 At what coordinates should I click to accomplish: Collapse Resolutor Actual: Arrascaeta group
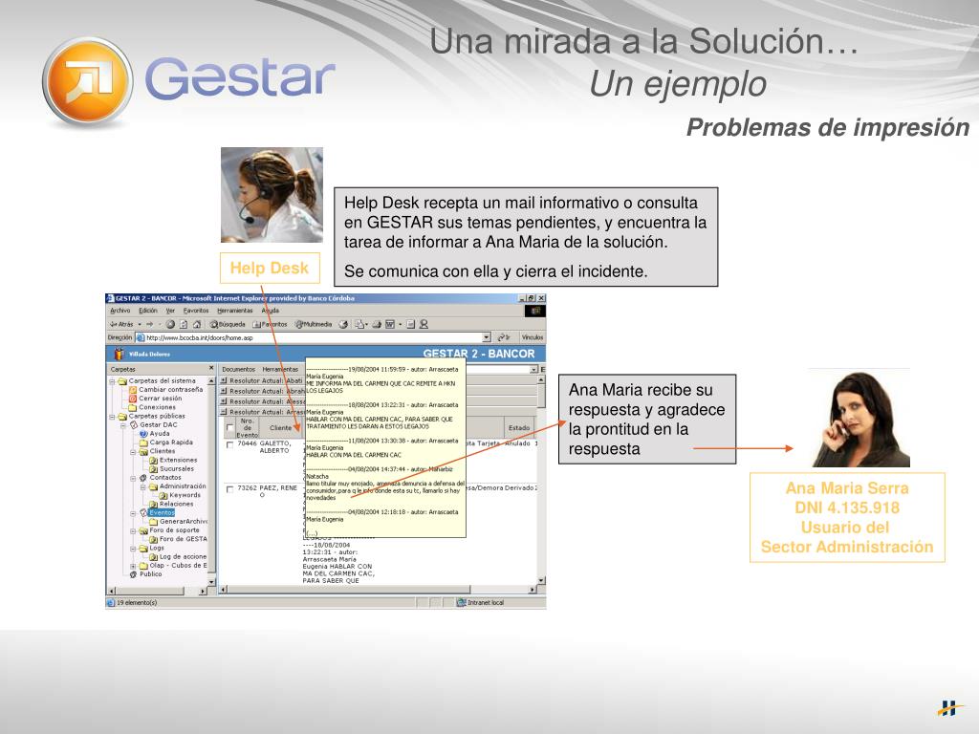(x=224, y=412)
